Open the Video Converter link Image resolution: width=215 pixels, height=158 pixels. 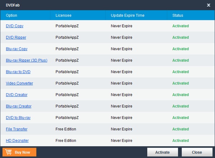pos(19,83)
